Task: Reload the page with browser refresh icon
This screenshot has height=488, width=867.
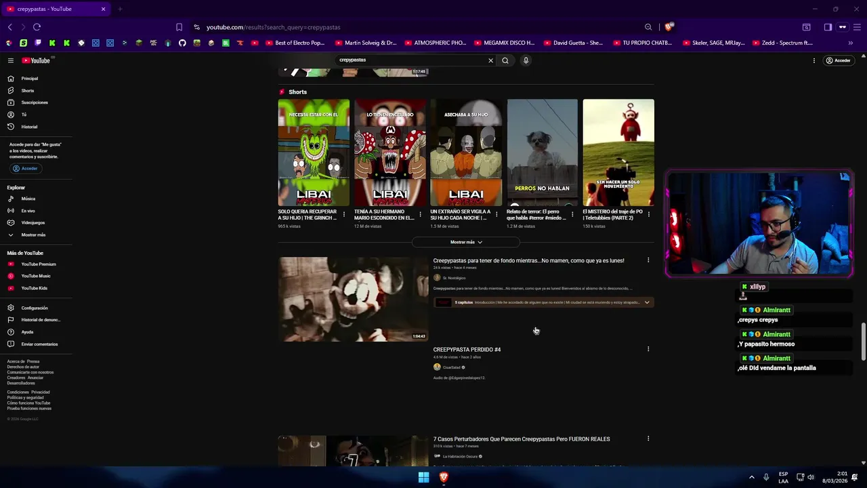Action: (37, 27)
